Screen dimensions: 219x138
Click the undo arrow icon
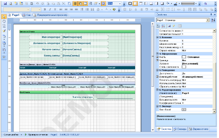(37, 3)
